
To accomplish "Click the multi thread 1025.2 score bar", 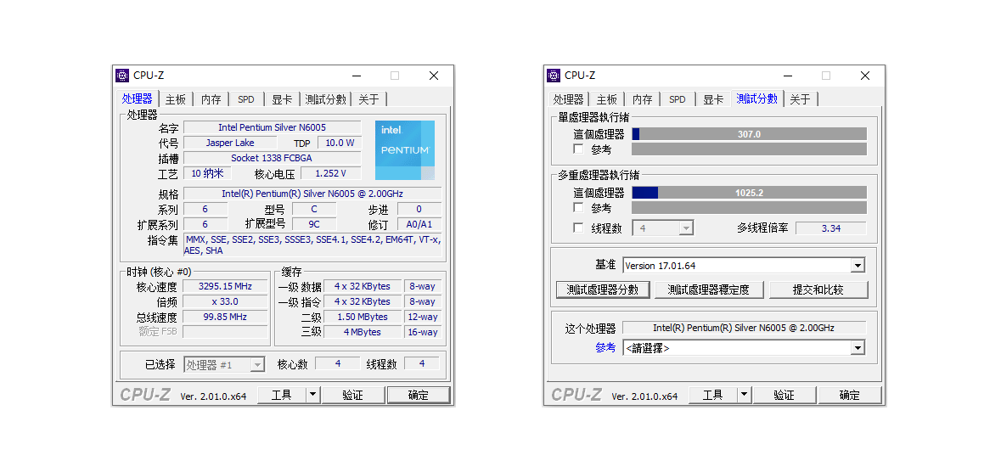I will pos(750,192).
